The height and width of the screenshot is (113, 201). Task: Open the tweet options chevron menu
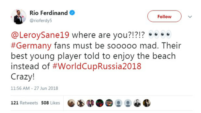tap(190, 17)
